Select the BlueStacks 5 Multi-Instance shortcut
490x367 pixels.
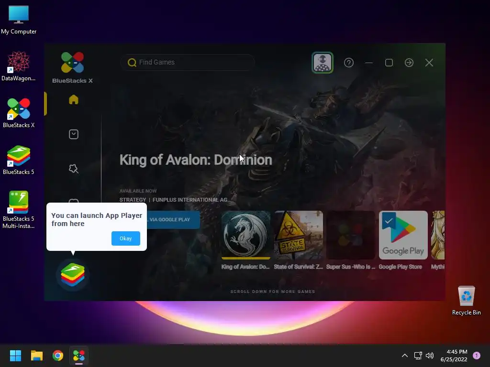pyautogui.click(x=19, y=210)
